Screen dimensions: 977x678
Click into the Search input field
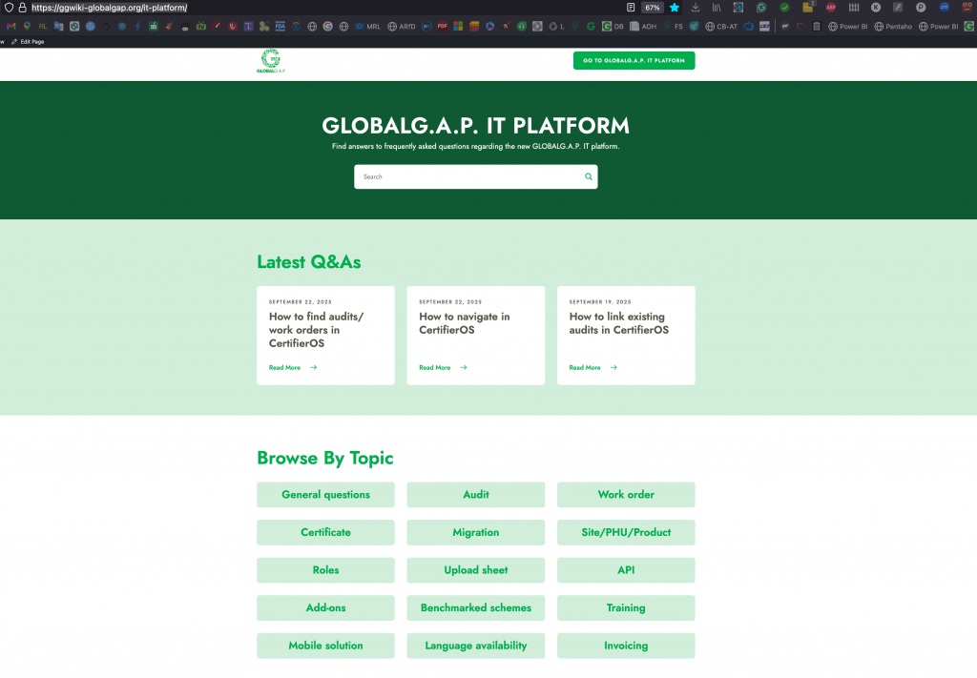click(468, 176)
